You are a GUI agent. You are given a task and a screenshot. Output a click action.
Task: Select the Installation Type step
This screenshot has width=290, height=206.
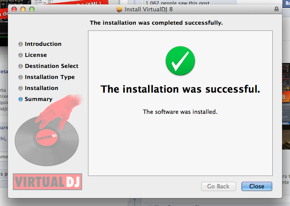click(x=50, y=77)
